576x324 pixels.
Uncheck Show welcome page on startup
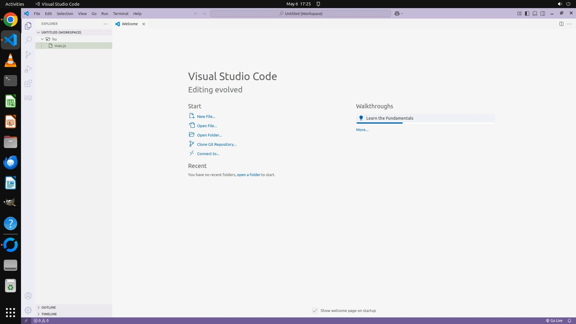point(315,310)
